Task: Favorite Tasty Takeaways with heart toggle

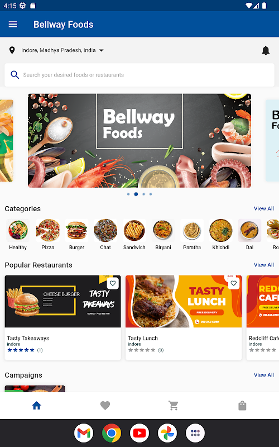Action: coord(113,283)
